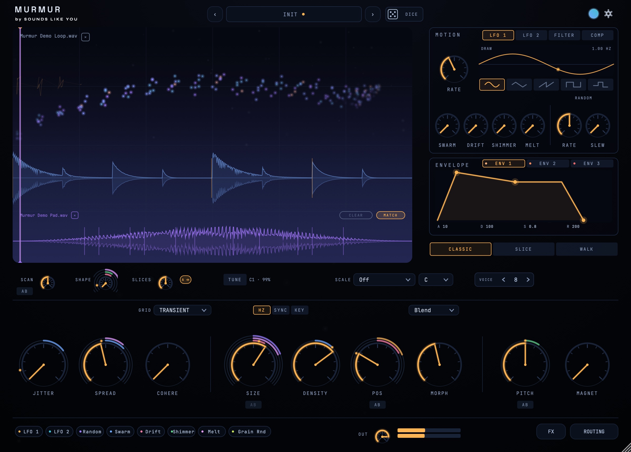Viewport: 631px width, 452px height.
Task: Switch to the LFO 1 tab
Action: point(498,35)
